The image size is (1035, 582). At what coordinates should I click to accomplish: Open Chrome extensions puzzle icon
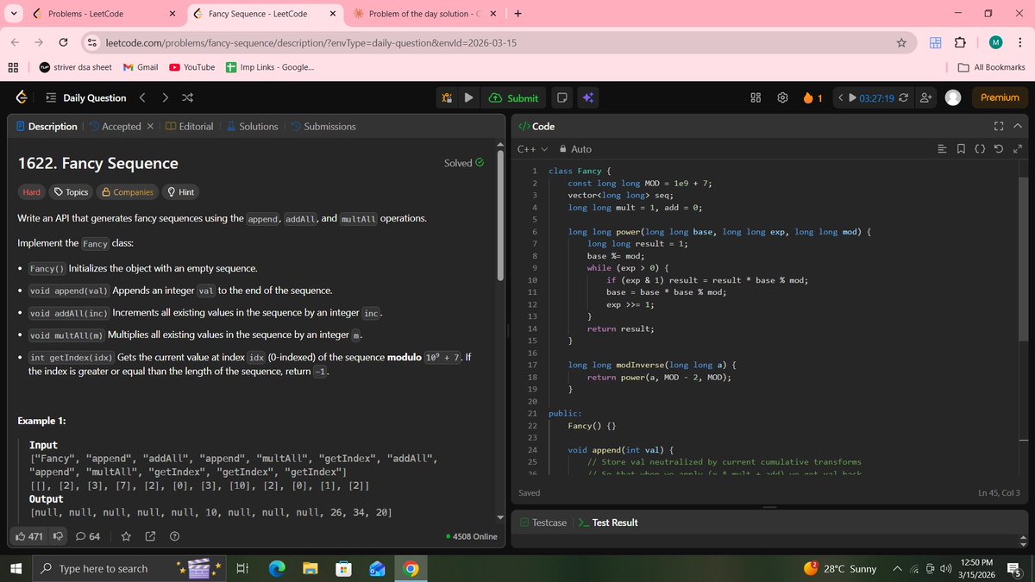pos(960,42)
